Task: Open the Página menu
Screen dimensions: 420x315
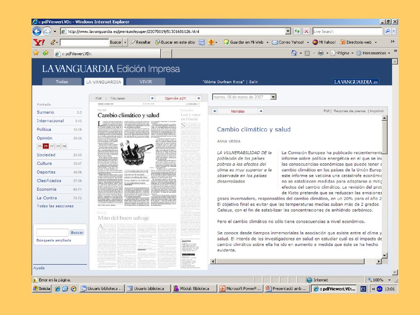Action: point(342,53)
